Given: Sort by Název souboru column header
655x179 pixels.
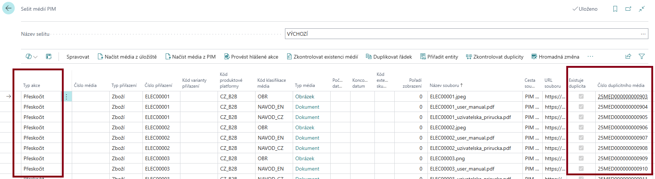Looking at the screenshot, I should 444,85.
